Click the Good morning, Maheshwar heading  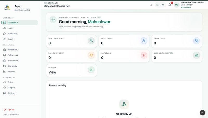pyautogui.click(x=84, y=22)
